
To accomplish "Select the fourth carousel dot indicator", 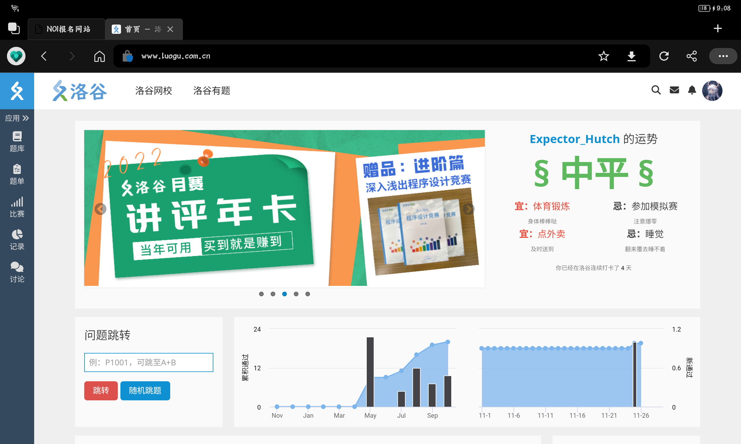I will click(296, 294).
